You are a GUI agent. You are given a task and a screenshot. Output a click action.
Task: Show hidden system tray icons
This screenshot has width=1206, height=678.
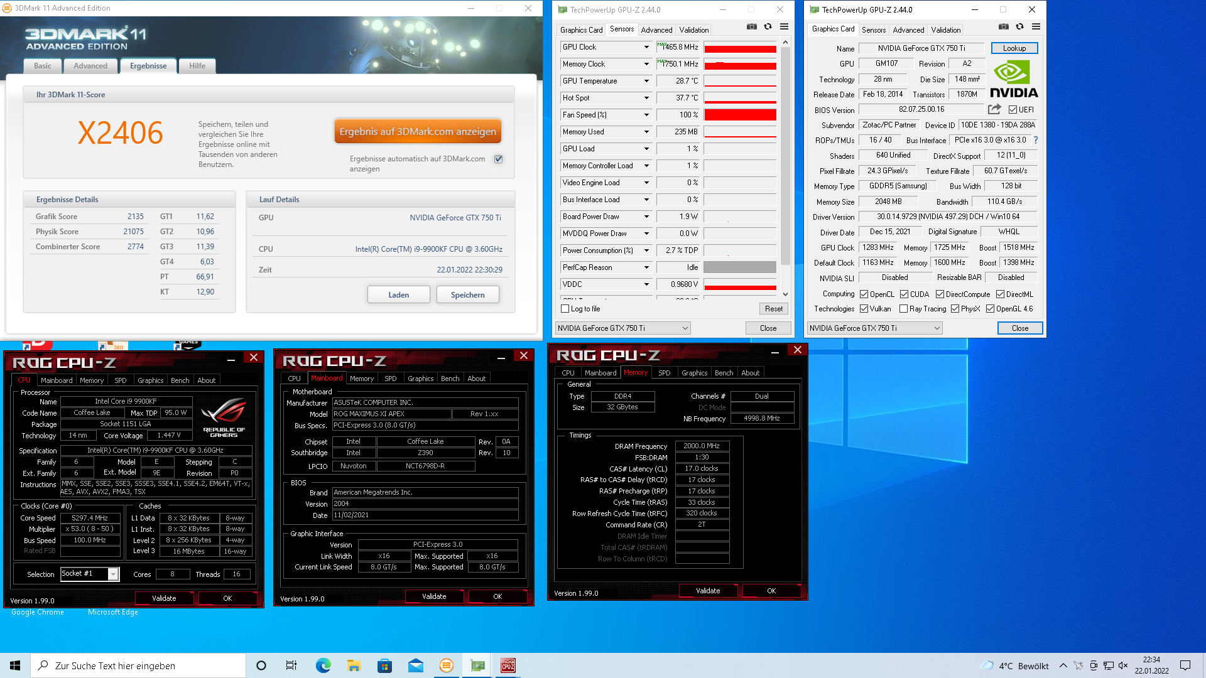[x=1063, y=665]
